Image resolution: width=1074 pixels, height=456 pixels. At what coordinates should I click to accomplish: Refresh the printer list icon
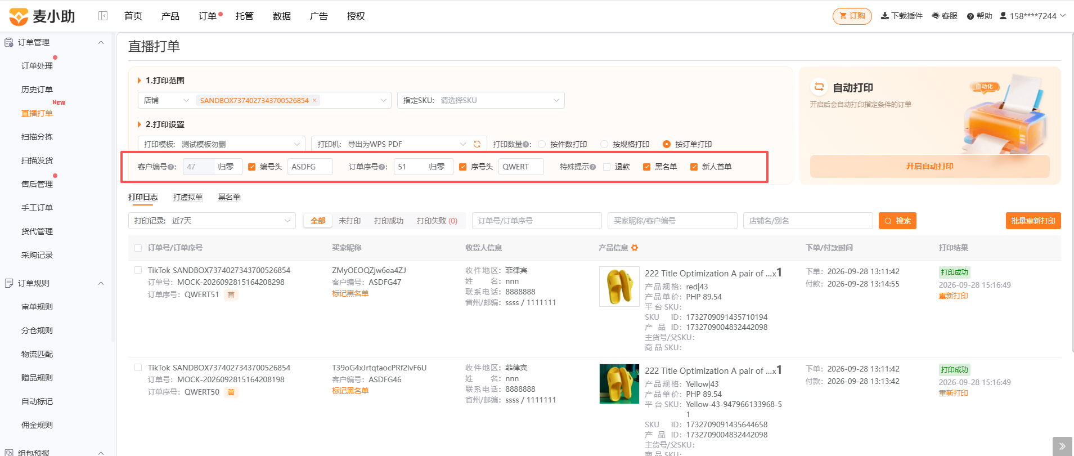(477, 144)
